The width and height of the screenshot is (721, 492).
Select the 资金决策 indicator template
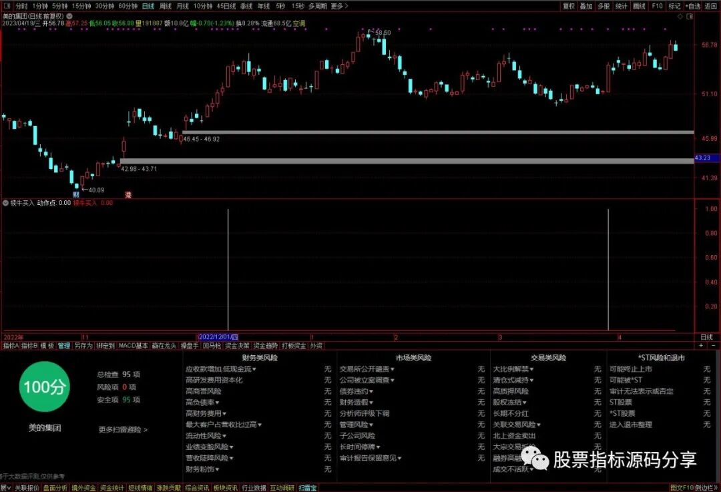pyautogui.click(x=237, y=346)
